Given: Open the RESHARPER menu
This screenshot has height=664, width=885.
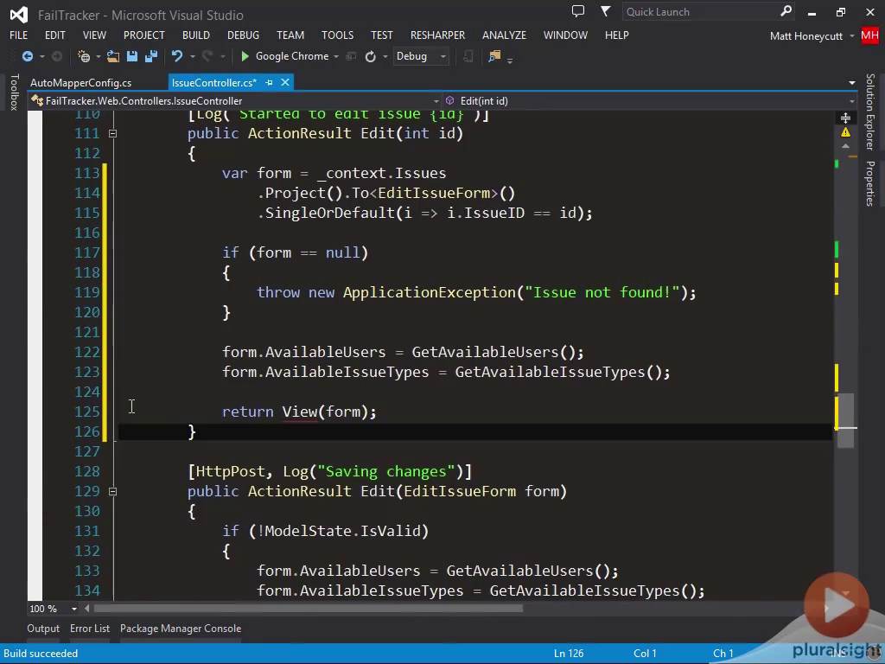Looking at the screenshot, I should click(437, 35).
